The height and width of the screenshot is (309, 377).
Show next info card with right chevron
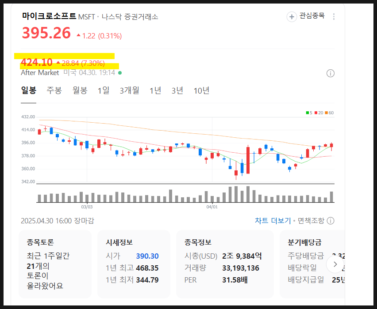(x=335, y=264)
